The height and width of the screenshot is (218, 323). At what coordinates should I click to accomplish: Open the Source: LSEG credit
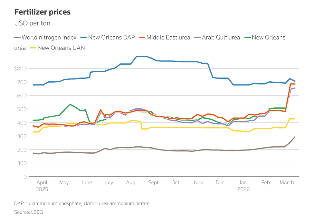tap(28, 212)
